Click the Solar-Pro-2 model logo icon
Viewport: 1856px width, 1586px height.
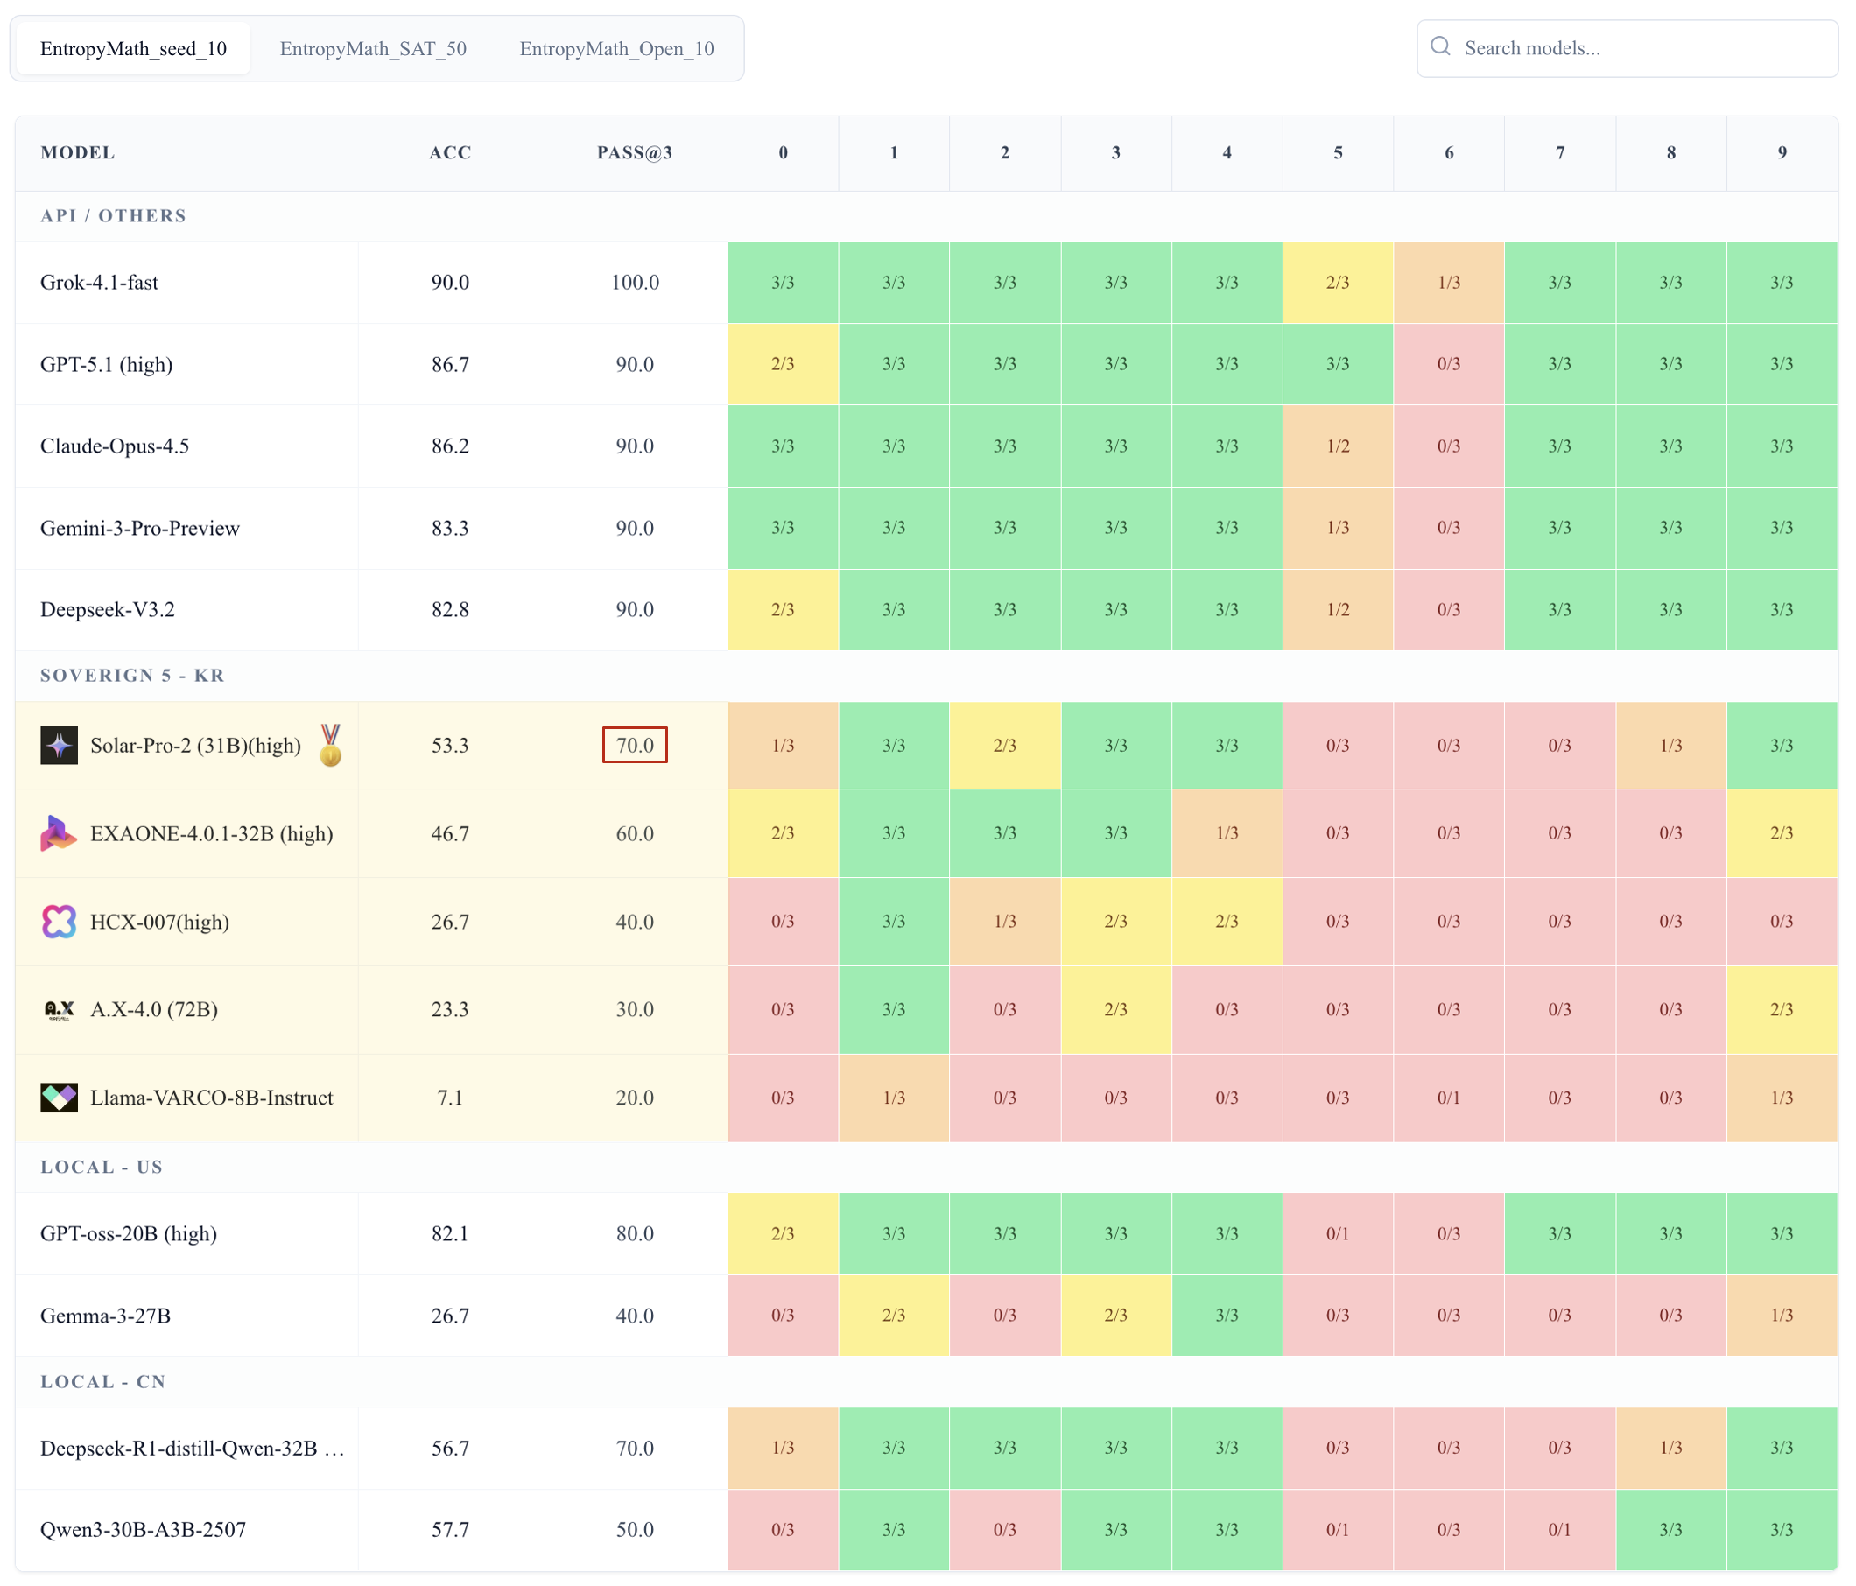pyautogui.click(x=60, y=745)
